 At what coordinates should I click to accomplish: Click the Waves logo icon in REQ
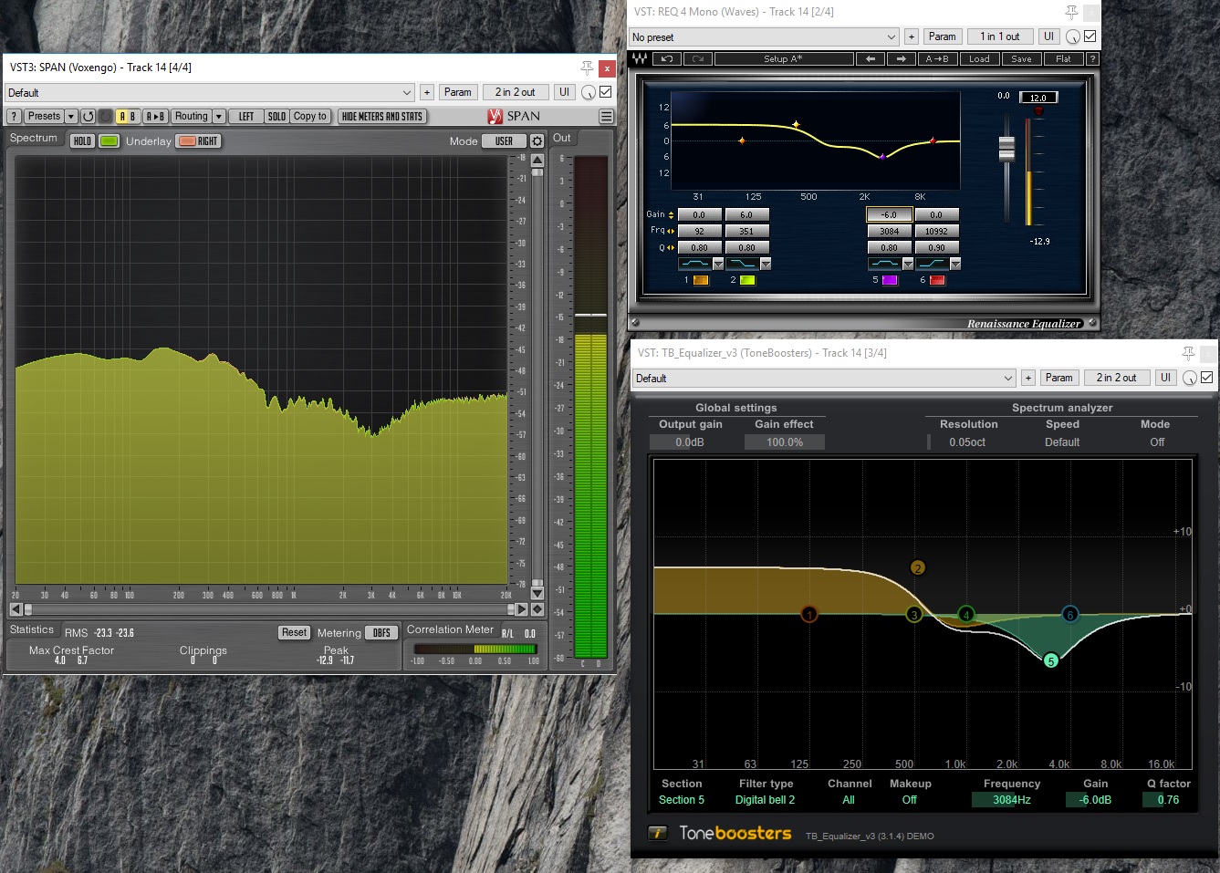(x=640, y=59)
